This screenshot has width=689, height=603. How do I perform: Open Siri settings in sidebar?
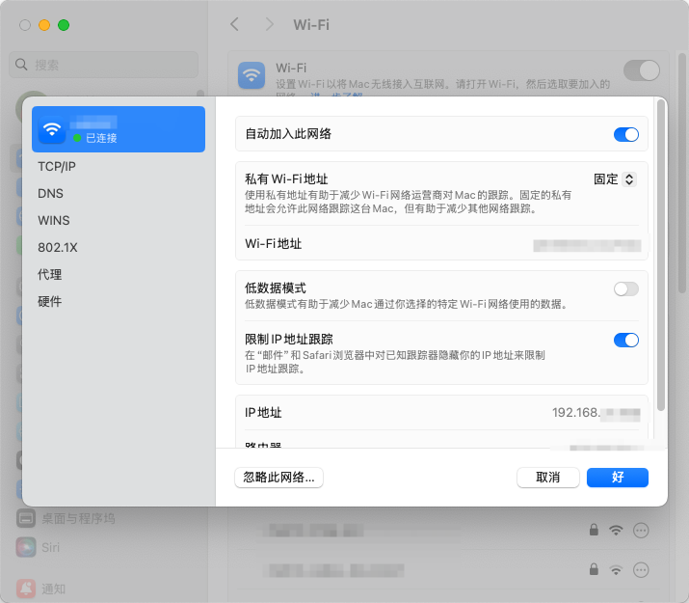39,548
